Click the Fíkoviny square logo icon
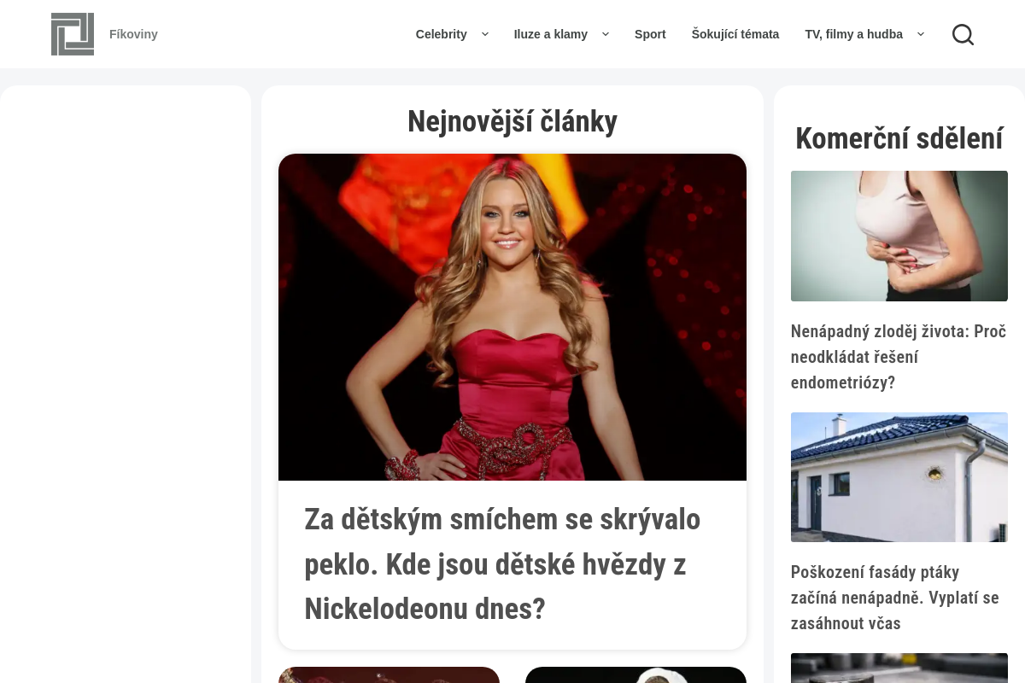1025x683 pixels. click(73, 34)
